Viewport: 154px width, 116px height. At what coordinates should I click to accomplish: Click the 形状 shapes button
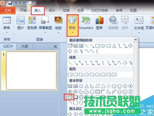[x=72, y=25]
